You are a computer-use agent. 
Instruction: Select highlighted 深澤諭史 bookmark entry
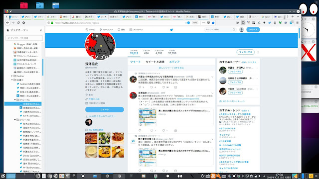(23, 104)
